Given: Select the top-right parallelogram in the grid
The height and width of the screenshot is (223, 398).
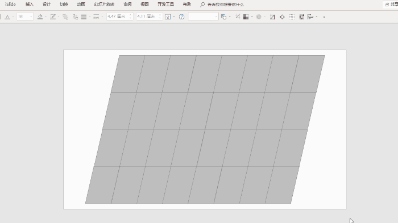Looking at the screenshot, I should (308, 74).
